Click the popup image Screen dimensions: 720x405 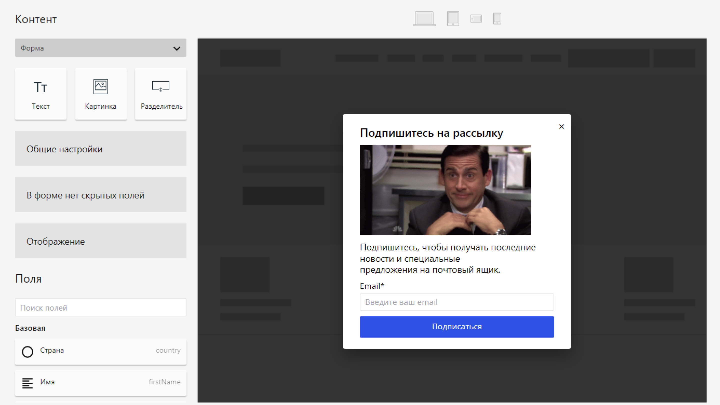click(446, 190)
